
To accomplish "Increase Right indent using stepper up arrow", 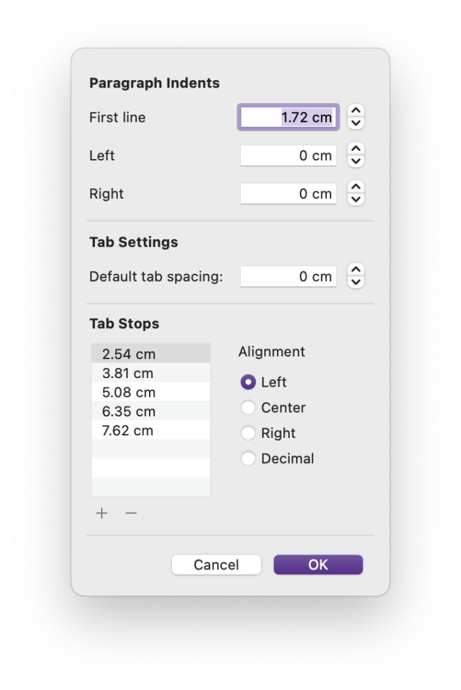I will tap(356, 188).
